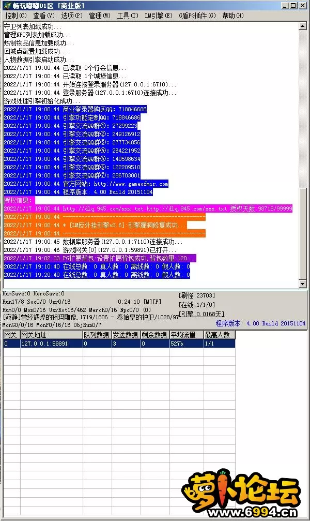Minimize the 畅玩嘟嘟01区 window
310x521 pixels.
coord(285,6)
